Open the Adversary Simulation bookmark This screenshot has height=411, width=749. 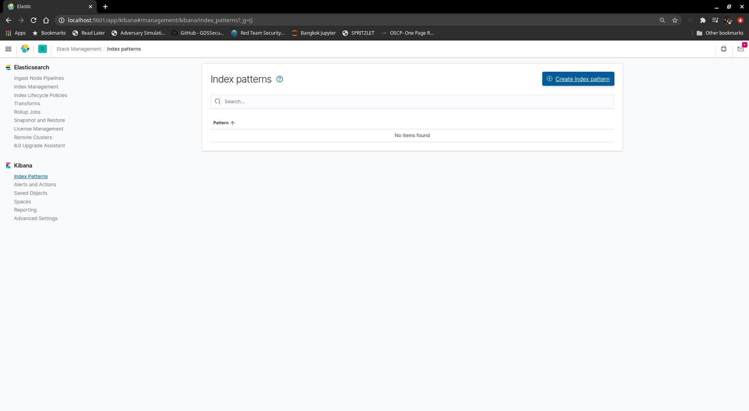pyautogui.click(x=138, y=33)
